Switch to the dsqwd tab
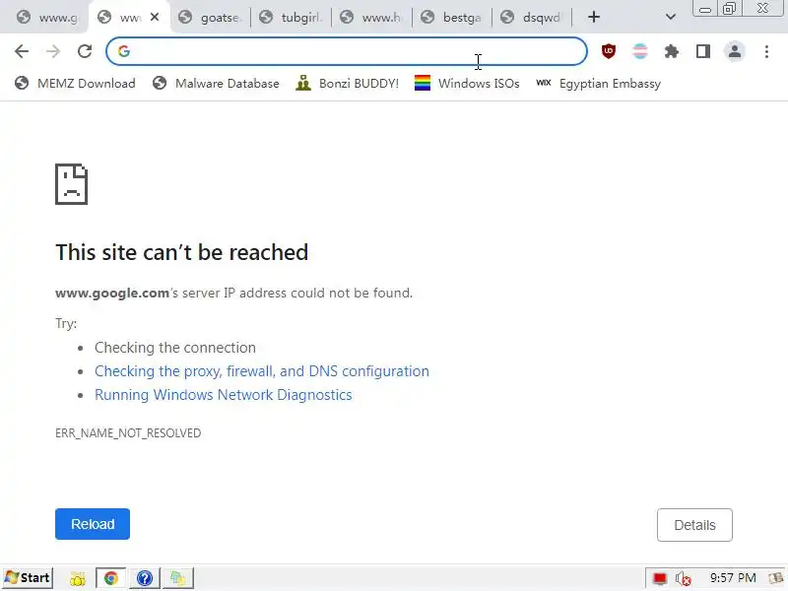 click(533, 18)
